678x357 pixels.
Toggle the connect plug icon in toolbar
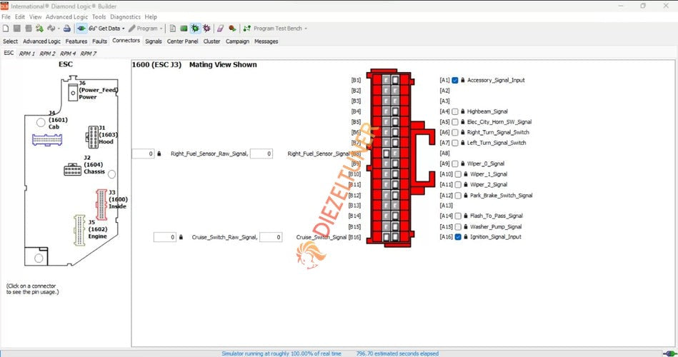pyautogui.click(x=81, y=29)
